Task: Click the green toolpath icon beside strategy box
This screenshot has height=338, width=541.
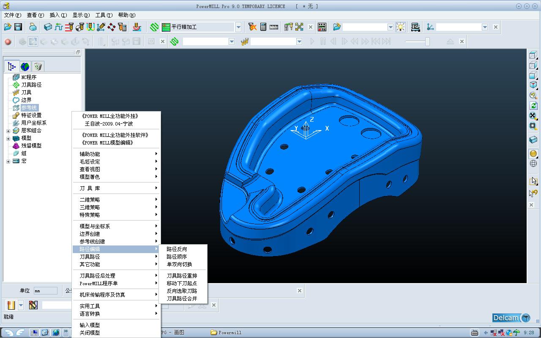Action: [x=154, y=27]
